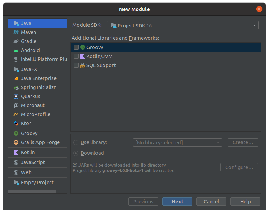
Task: Click the JavaScript label
Action: pos(33,162)
